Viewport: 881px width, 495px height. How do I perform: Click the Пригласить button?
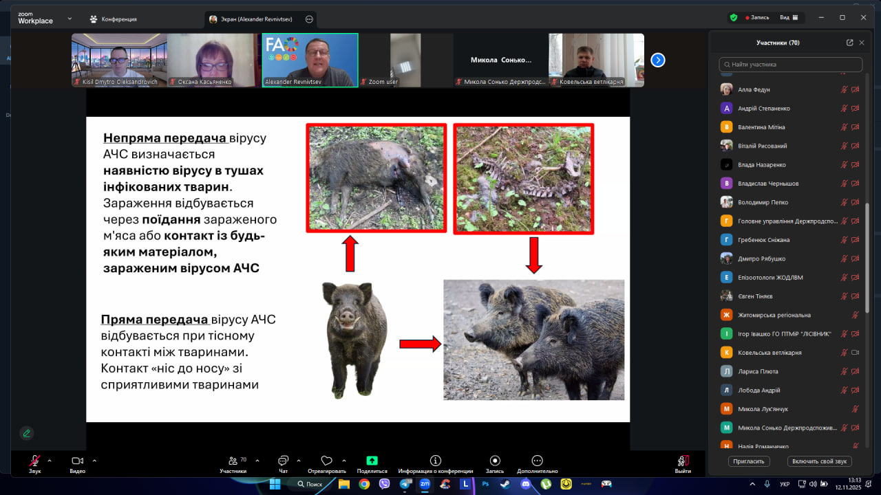[x=749, y=461]
